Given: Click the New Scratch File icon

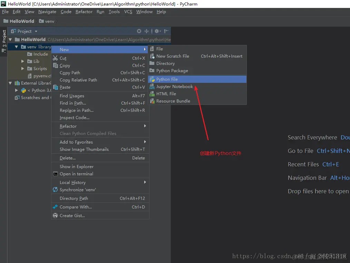Looking at the screenshot, I should point(152,56).
